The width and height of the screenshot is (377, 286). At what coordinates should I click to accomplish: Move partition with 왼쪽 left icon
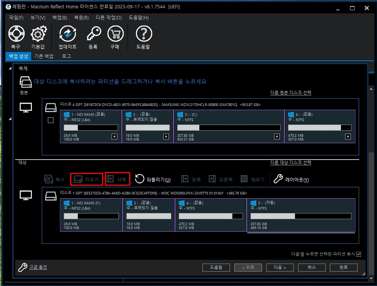pos(185,179)
